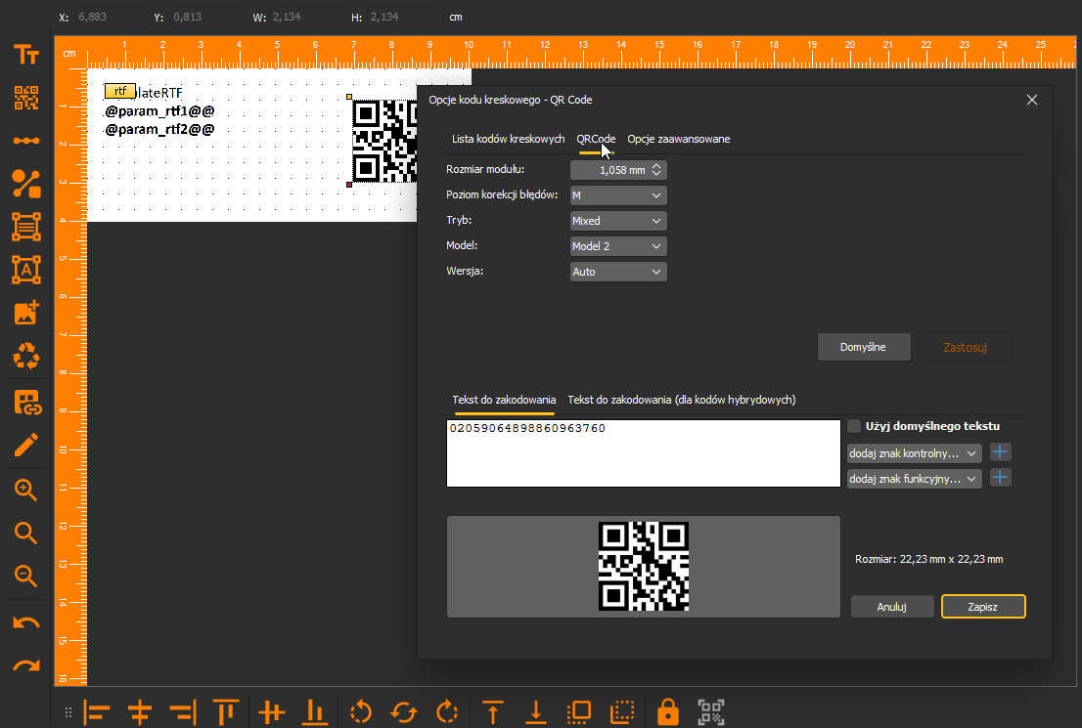The height and width of the screenshot is (728, 1082).
Task: Click the plain magnifier zoom tool
Action: click(26, 533)
